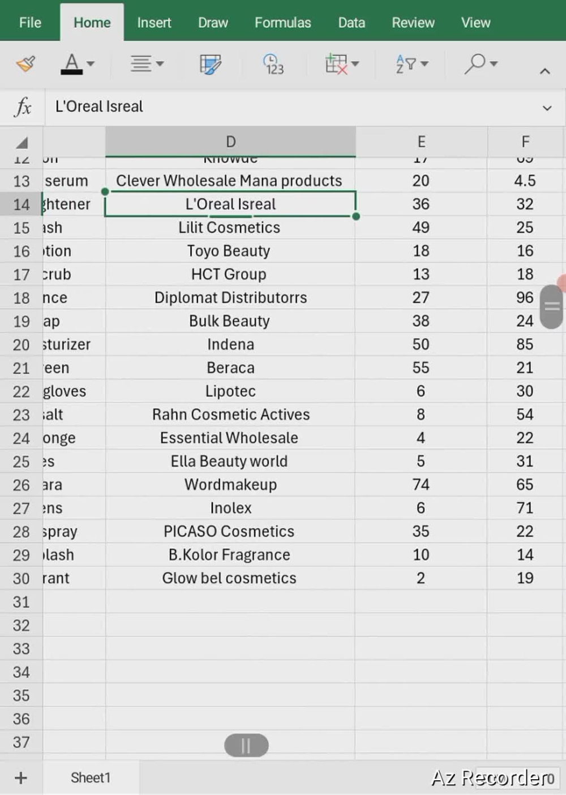Select cell serum in row 13

point(74,181)
